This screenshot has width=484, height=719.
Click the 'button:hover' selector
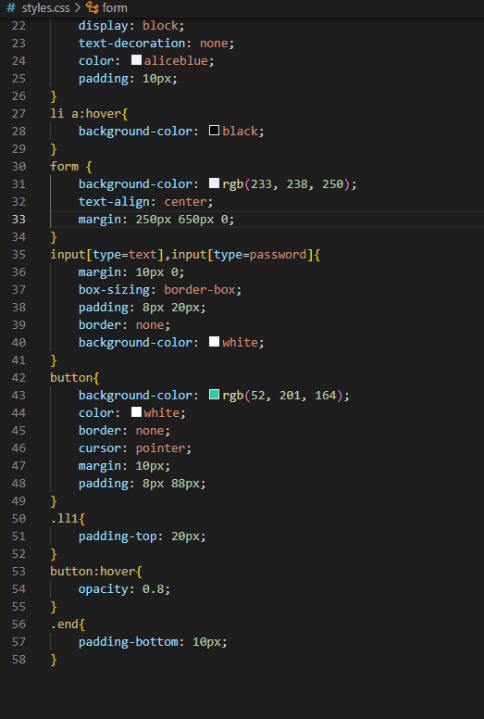(93, 572)
